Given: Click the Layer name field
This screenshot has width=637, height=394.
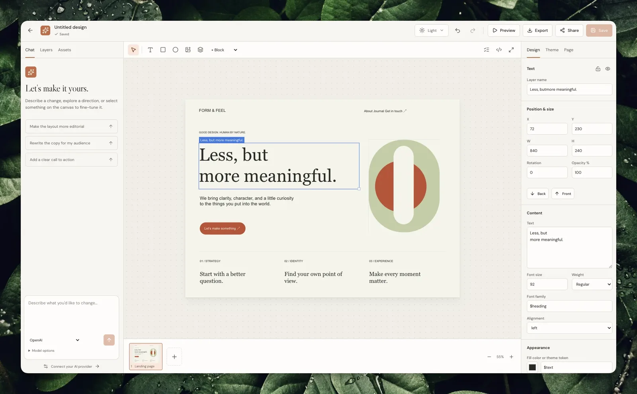Looking at the screenshot, I should point(569,89).
